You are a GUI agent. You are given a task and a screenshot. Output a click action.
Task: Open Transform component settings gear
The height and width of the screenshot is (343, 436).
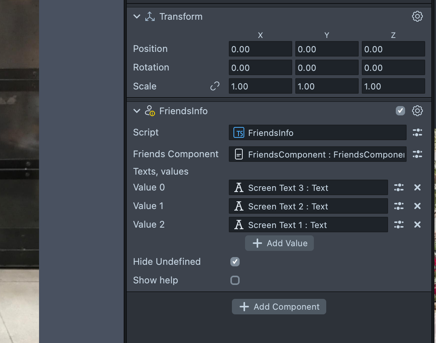pyautogui.click(x=417, y=17)
